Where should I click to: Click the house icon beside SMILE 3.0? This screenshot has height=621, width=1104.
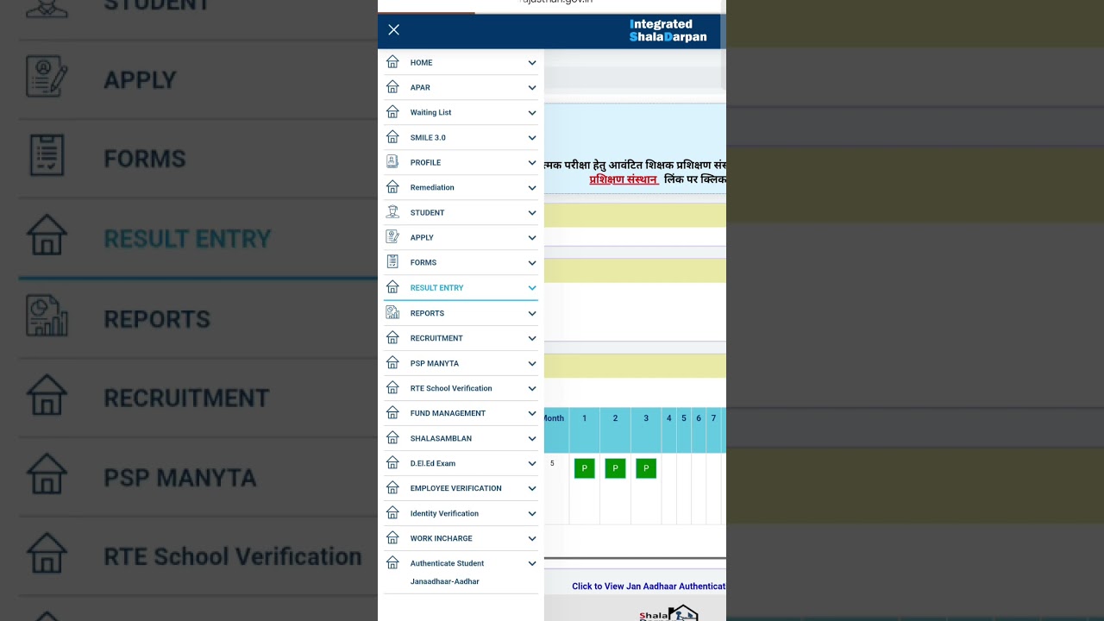coord(392,137)
